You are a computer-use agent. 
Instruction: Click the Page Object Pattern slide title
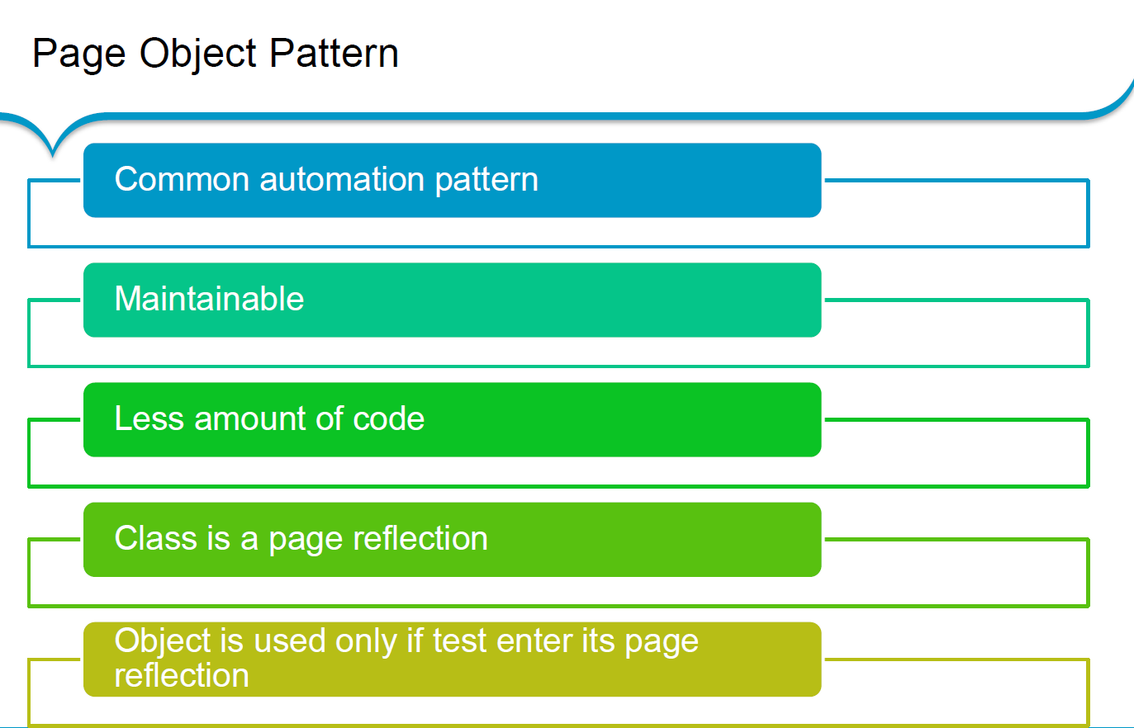tap(215, 54)
